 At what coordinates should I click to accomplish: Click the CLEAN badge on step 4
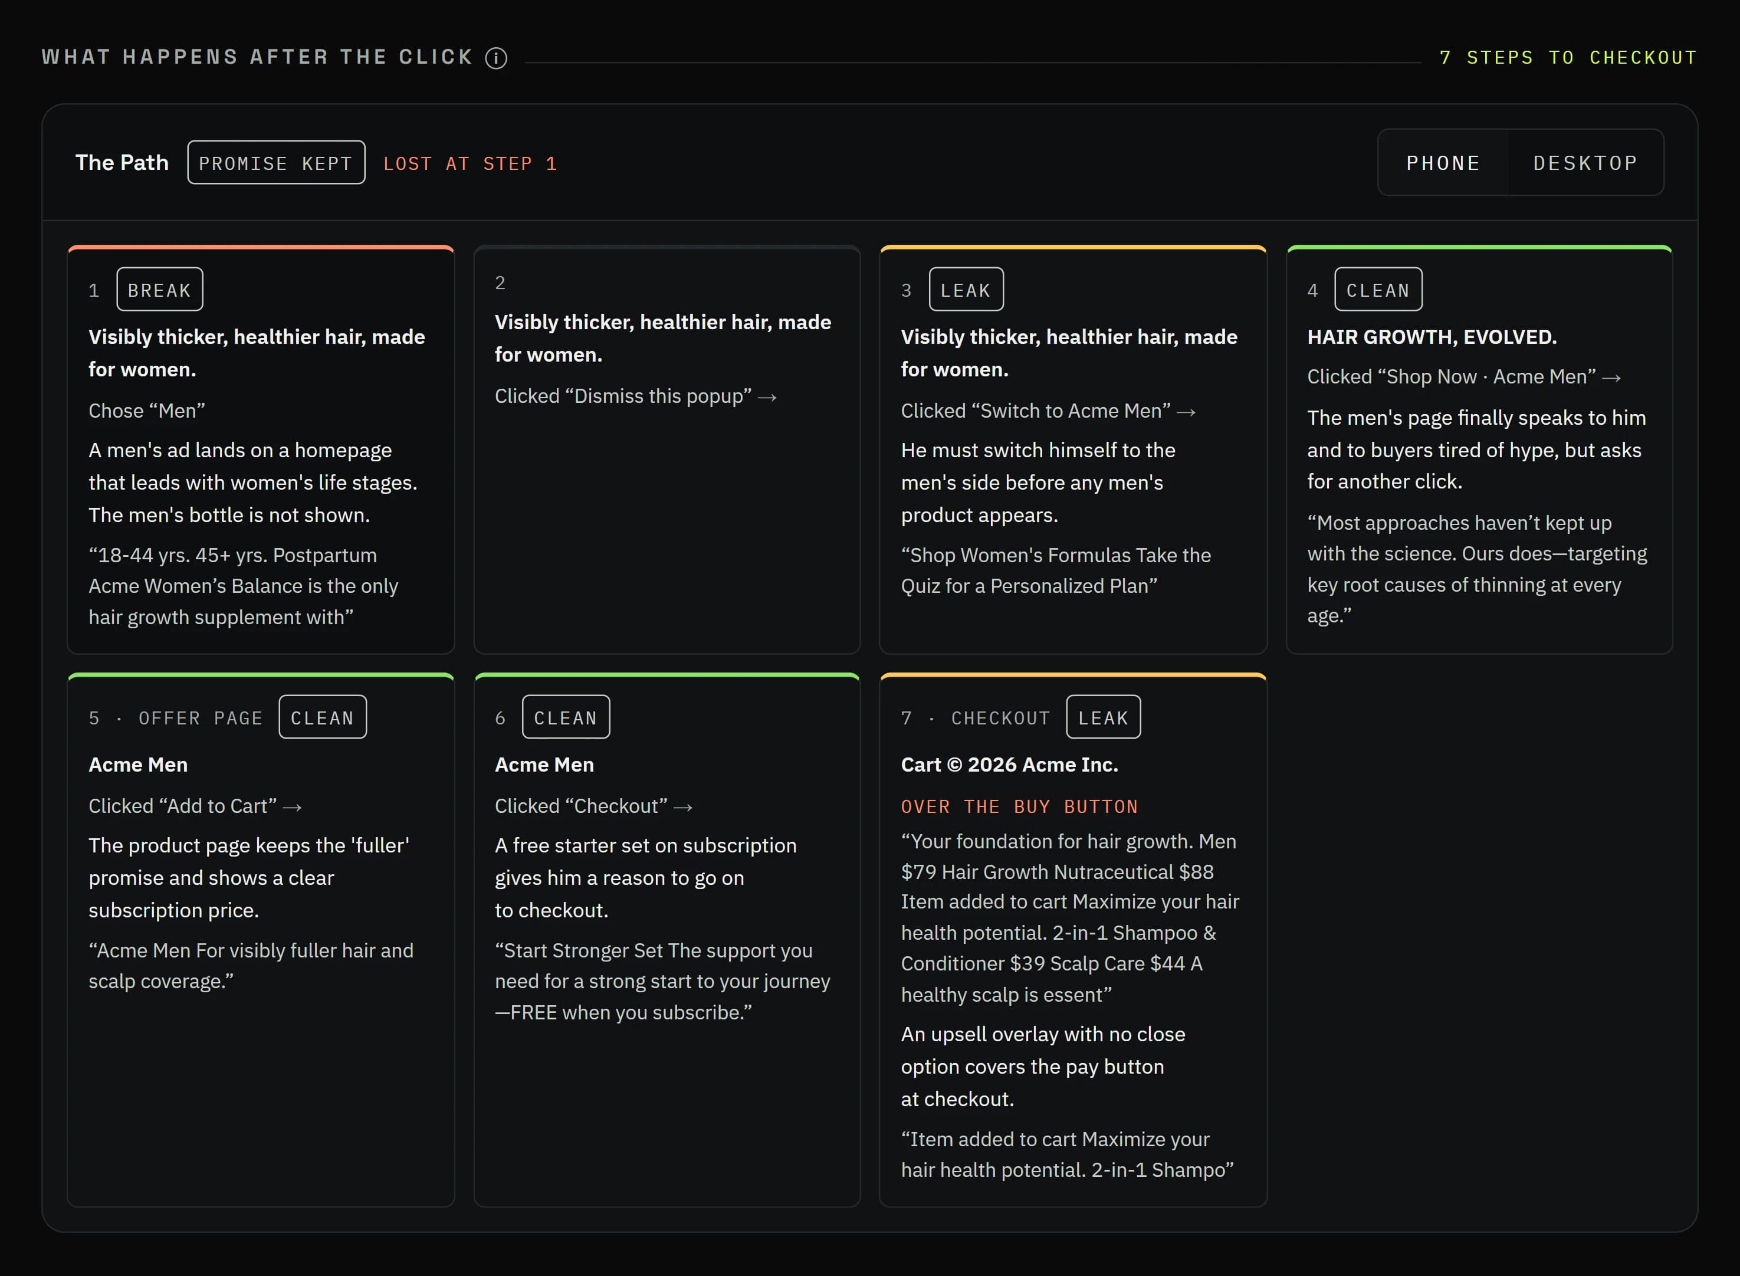pyautogui.click(x=1378, y=290)
